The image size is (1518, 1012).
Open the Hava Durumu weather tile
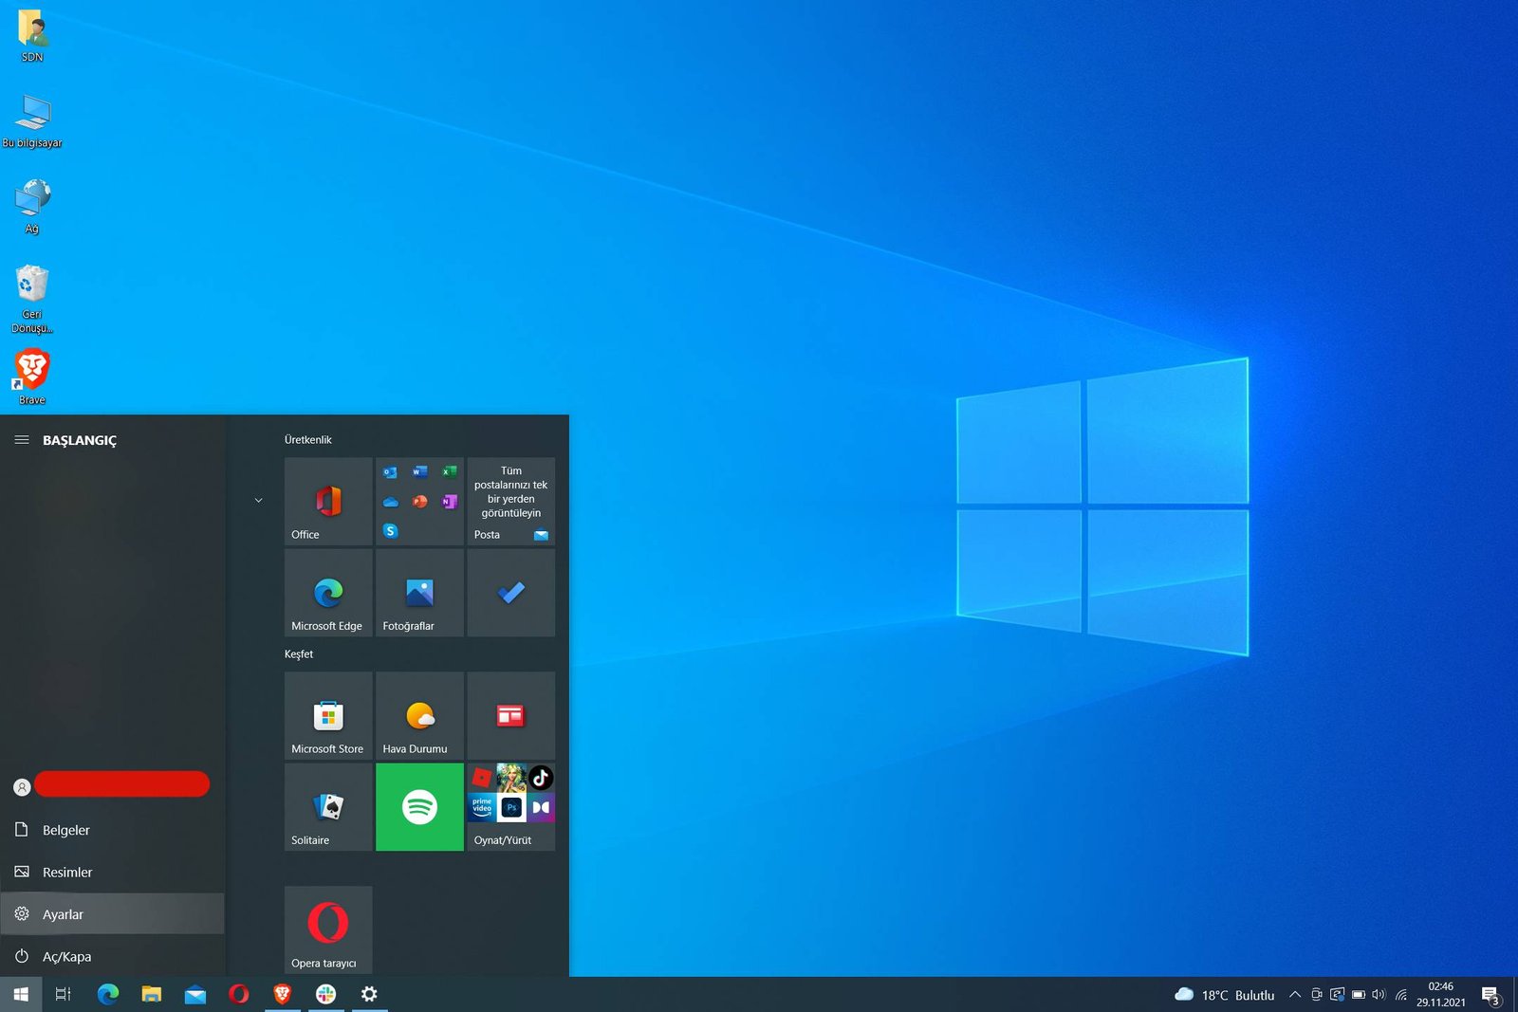419,715
